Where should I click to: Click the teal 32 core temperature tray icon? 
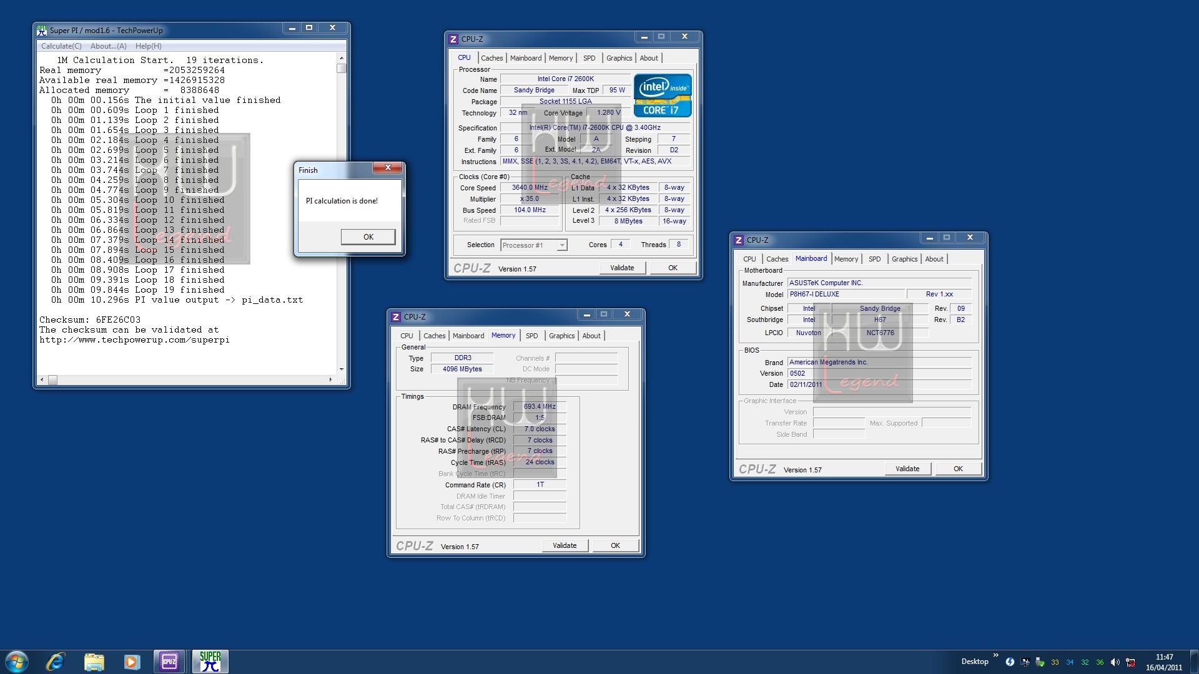(1085, 662)
